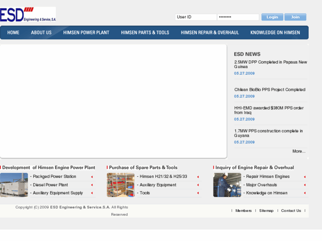Read news: HHI-EMD awarded $380M PPS order
This screenshot has height=241, width=322.
point(269,110)
